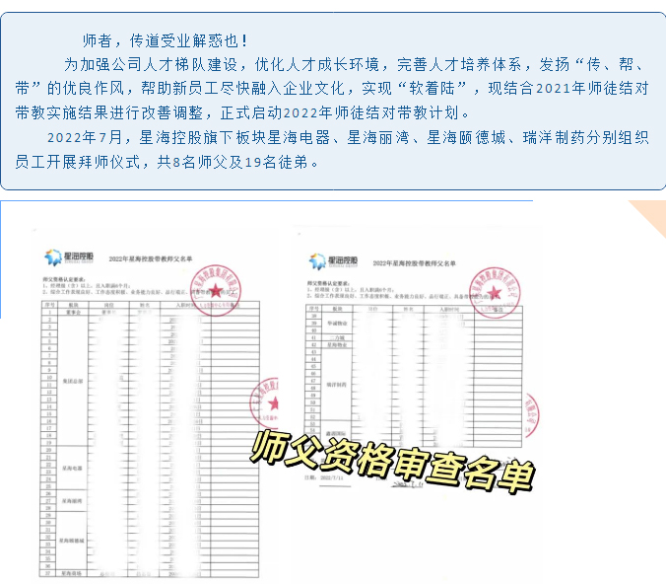Click the full red stamp on left document
Image resolution: width=666 pixels, height=584 pixels.
tap(216, 290)
